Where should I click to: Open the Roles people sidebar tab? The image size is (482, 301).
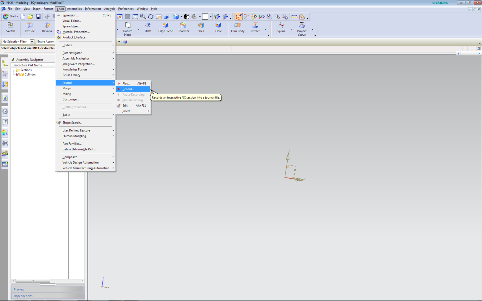coord(5,154)
